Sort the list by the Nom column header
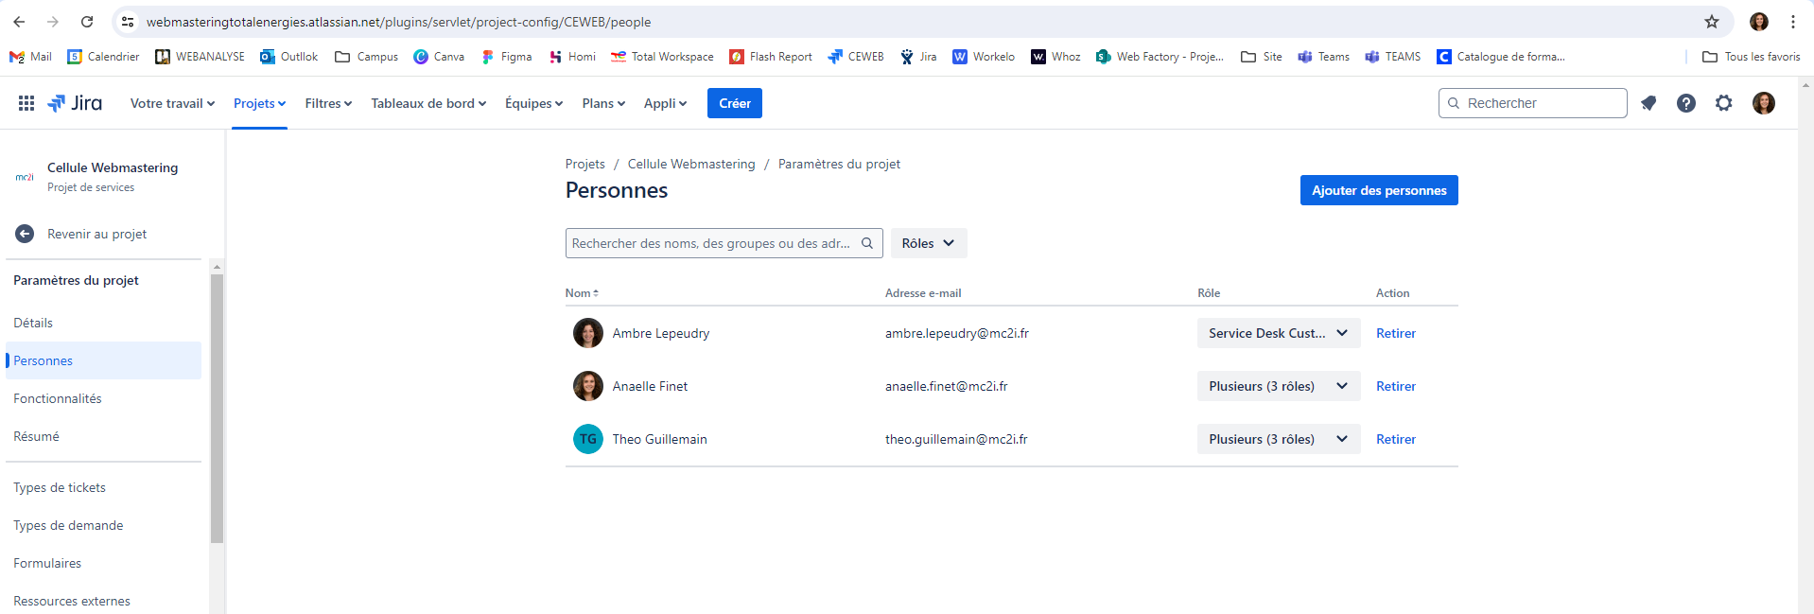 click(x=582, y=293)
